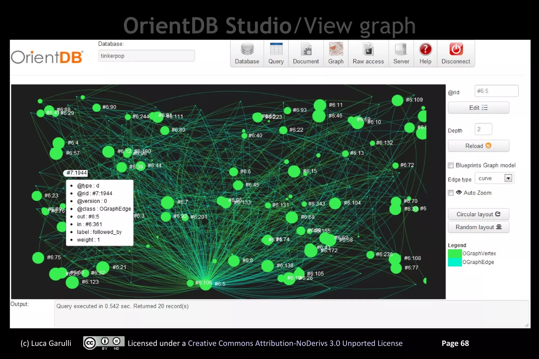Screen dimensions: 539x359
Task: Select graph vertex #6:40
Action: (x=244, y=136)
